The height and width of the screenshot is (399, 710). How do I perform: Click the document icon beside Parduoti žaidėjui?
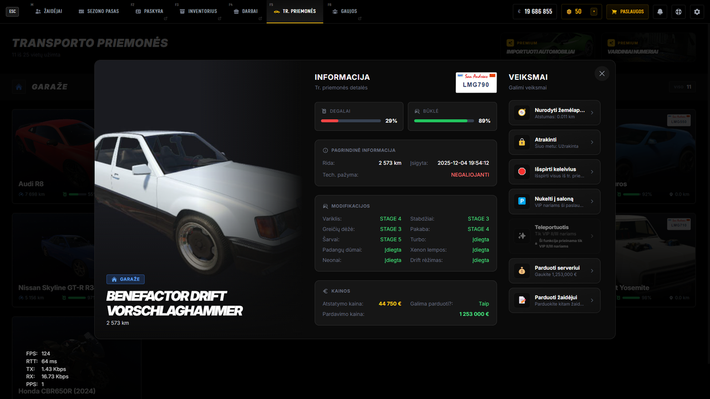click(x=521, y=300)
